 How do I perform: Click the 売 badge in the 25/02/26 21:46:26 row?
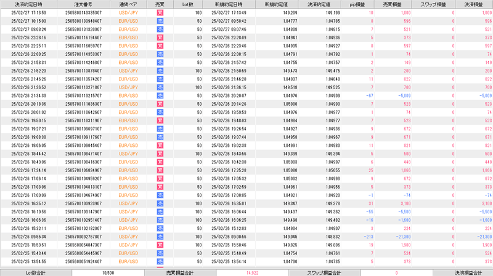pyautogui.click(x=160, y=79)
